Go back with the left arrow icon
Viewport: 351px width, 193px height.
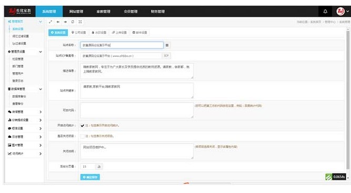click(x=58, y=22)
